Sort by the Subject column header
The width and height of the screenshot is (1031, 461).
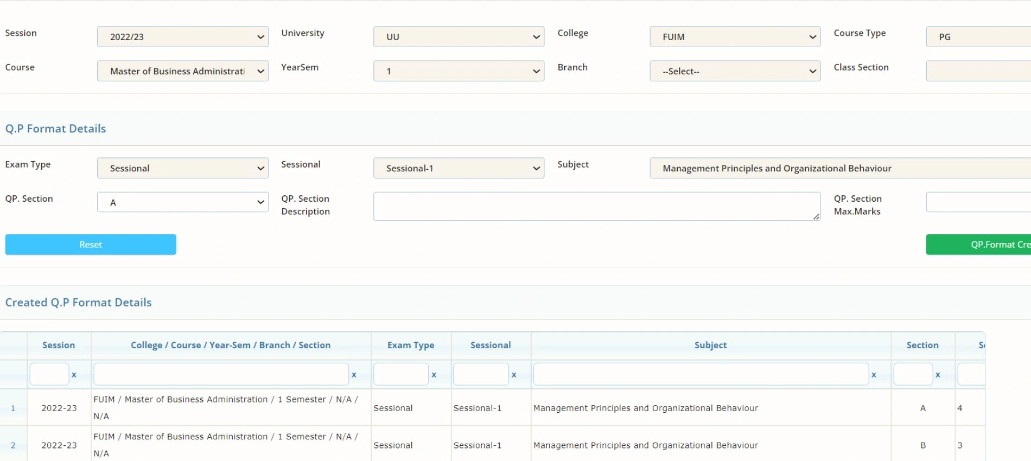click(710, 345)
